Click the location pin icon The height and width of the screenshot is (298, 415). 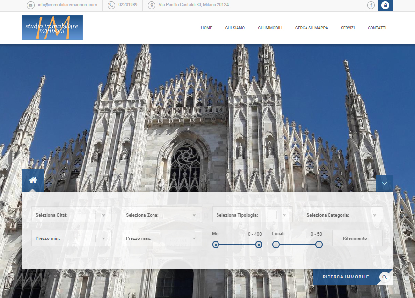(x=152, y=5)
